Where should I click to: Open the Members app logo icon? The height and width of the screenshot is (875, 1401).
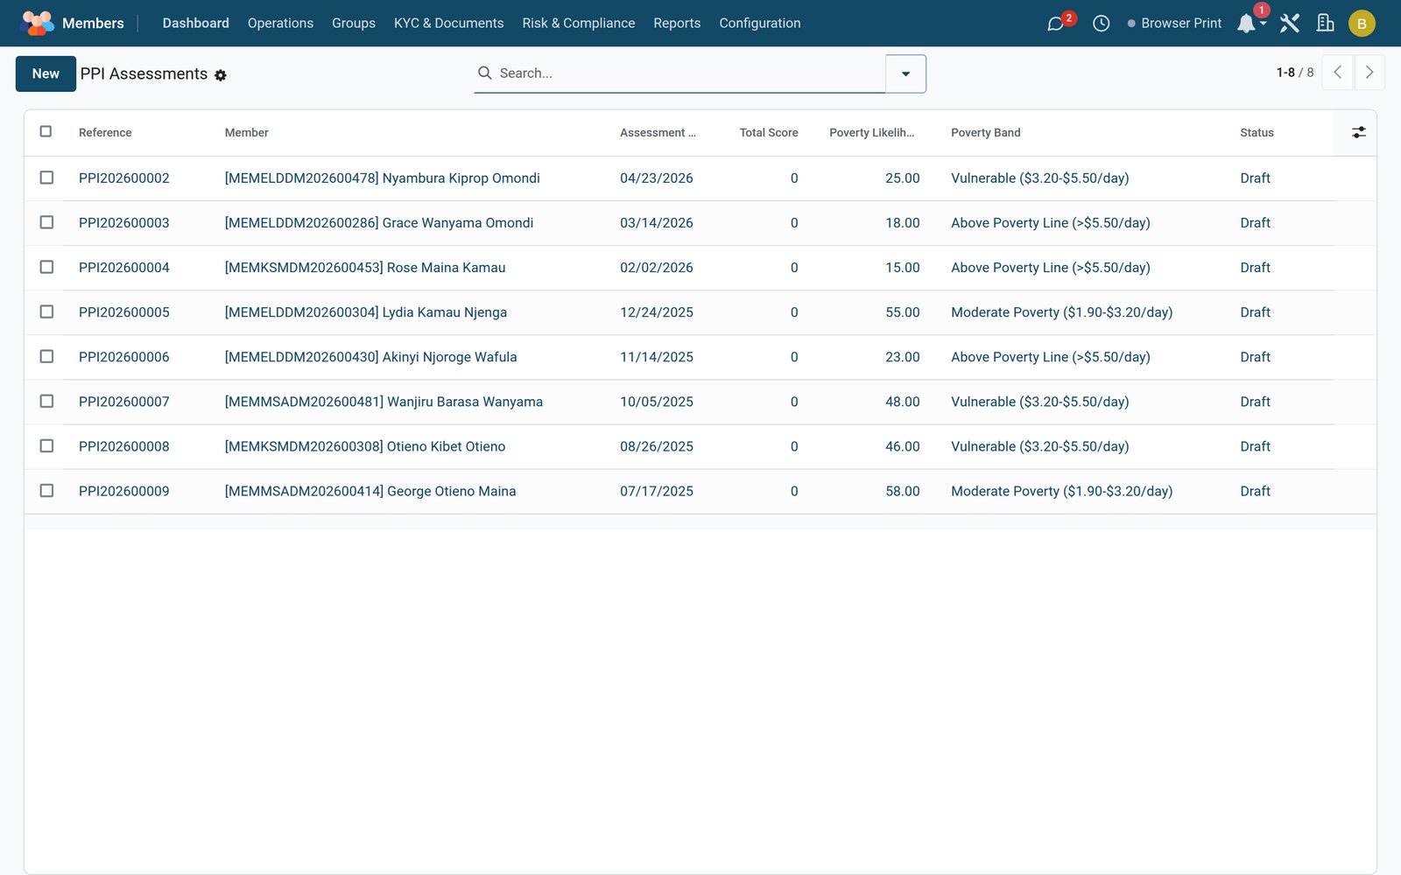point(38,23)
